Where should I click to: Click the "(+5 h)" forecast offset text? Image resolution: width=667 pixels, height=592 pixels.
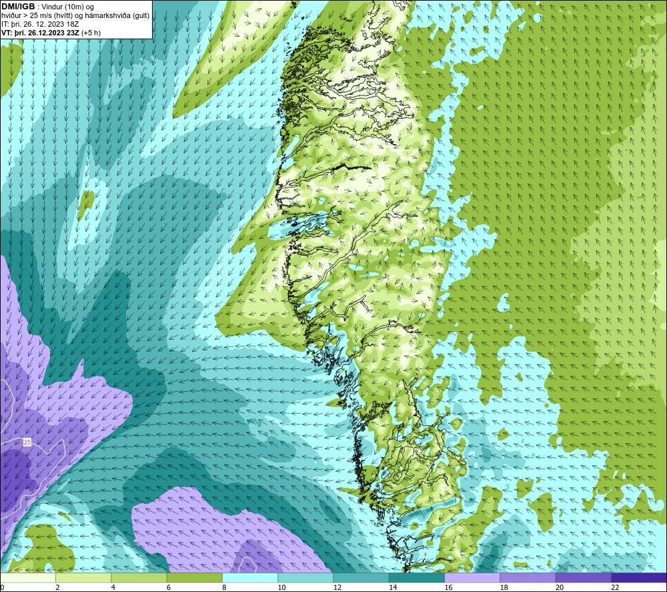91,33
